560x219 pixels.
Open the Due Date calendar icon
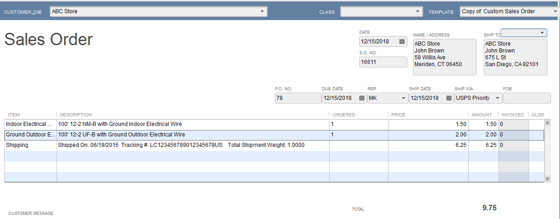click(x=362, y=98)
